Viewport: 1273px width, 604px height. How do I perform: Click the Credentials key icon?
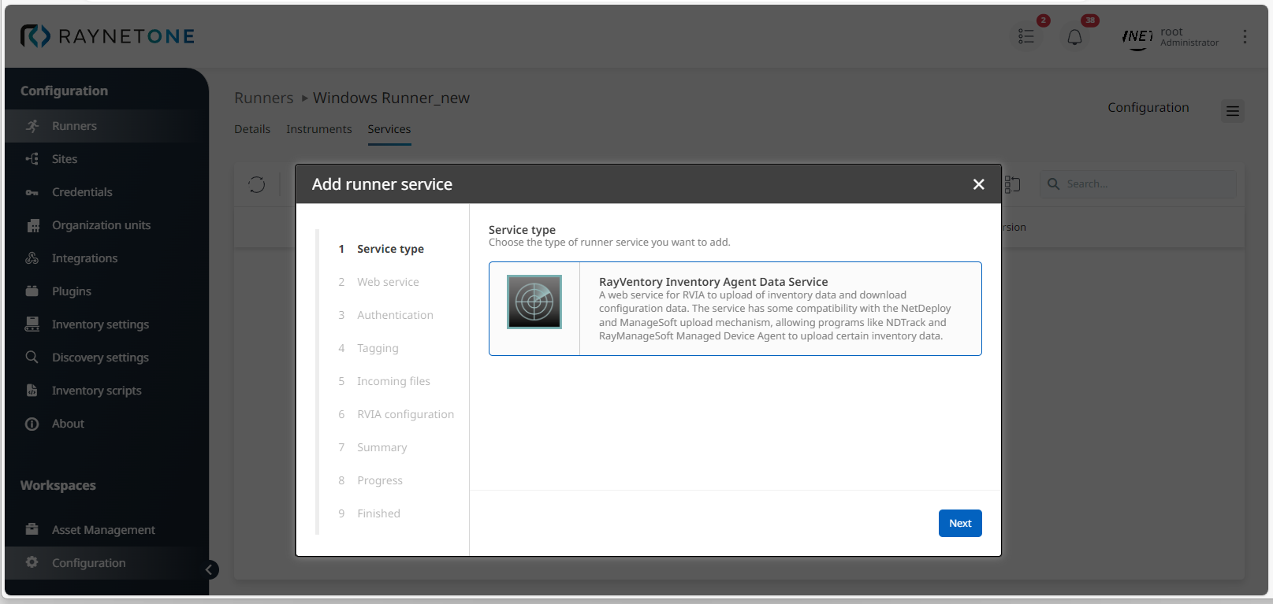[32, 192]
